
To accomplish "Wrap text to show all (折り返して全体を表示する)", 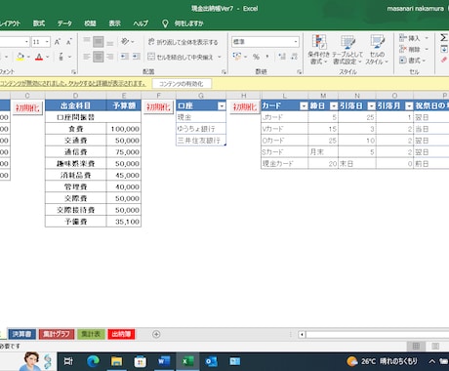I will click(x=183, y=42).
